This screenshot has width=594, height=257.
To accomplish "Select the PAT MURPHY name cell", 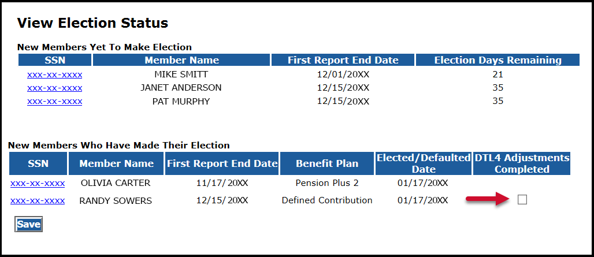I will tap(181, 101).
